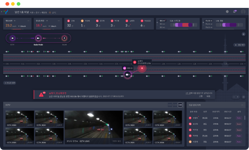Open more options on 영동 방면 speed card
The width and height of the screenshot is (249, 150).
[29, 21]
